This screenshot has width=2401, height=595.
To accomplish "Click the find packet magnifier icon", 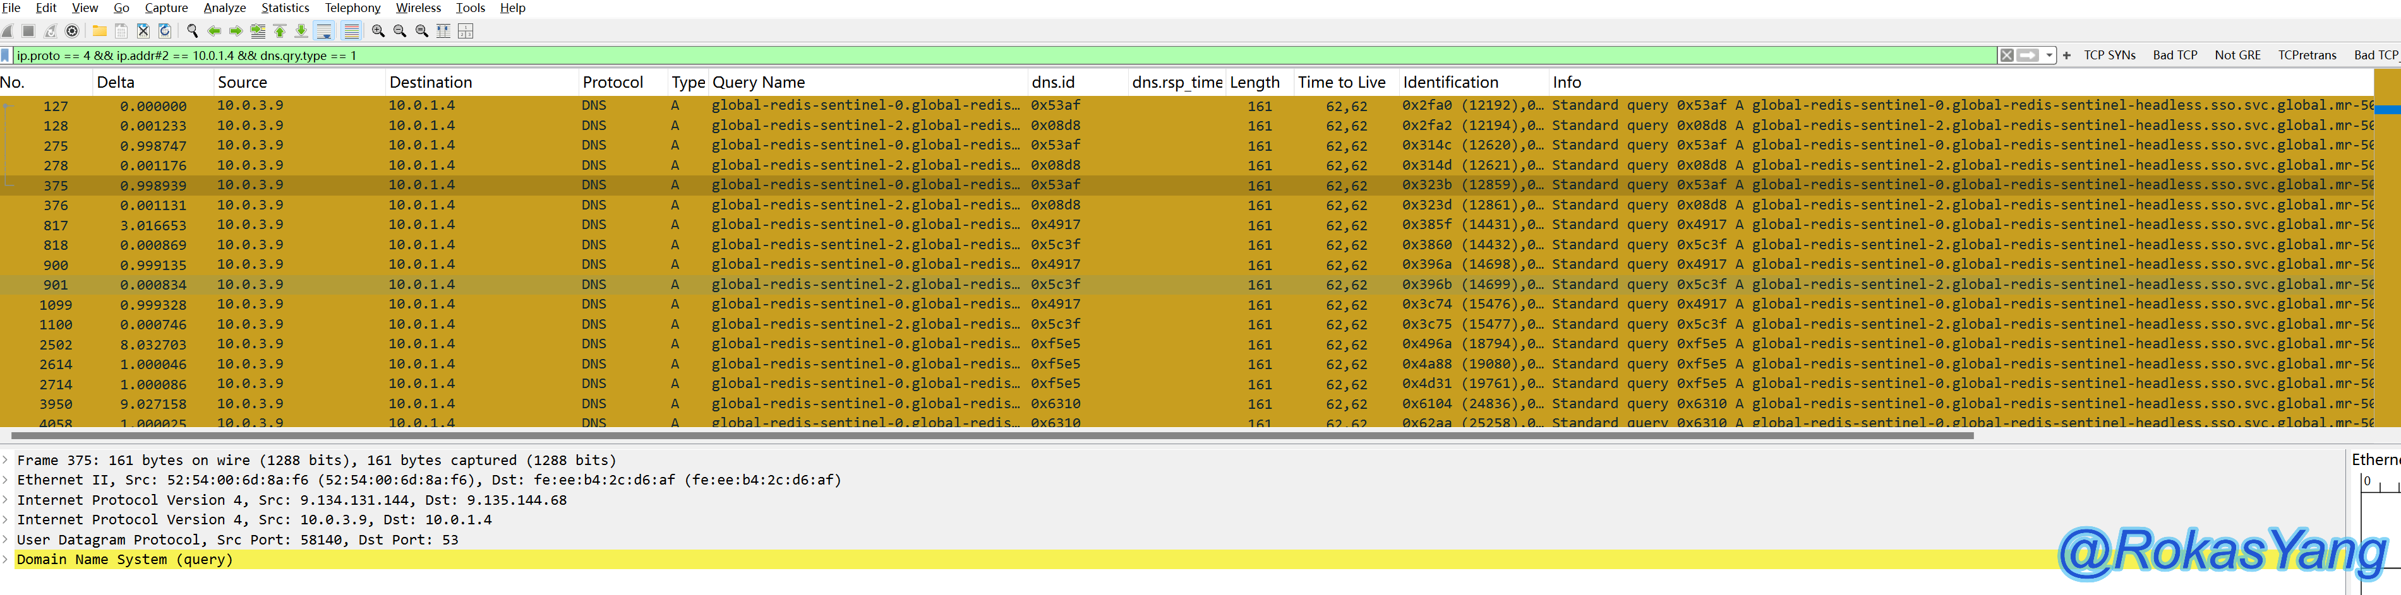I will [192, 31].
